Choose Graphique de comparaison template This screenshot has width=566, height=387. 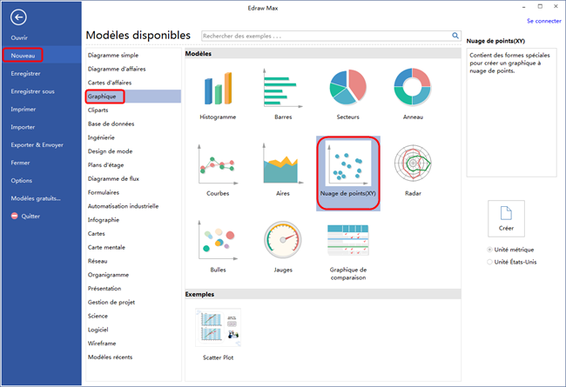pos(348,251)
